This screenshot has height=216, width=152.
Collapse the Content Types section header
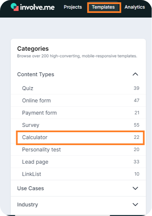coord(78,75)
